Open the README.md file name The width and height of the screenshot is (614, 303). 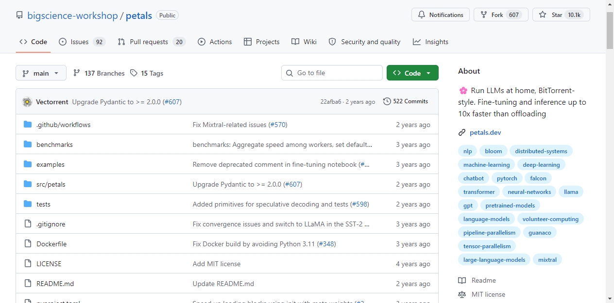55,284
